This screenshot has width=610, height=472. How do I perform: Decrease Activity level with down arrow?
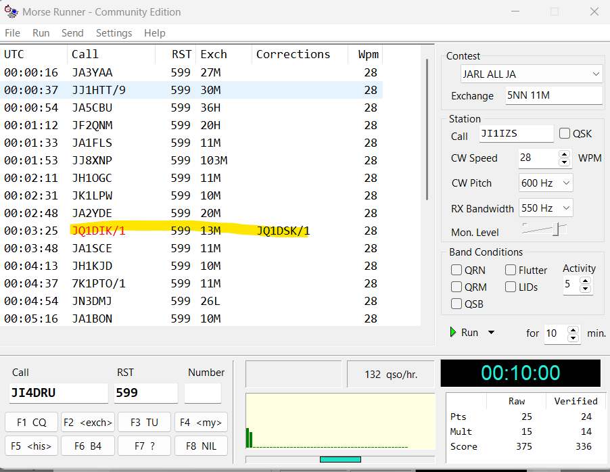coord(585,289)
